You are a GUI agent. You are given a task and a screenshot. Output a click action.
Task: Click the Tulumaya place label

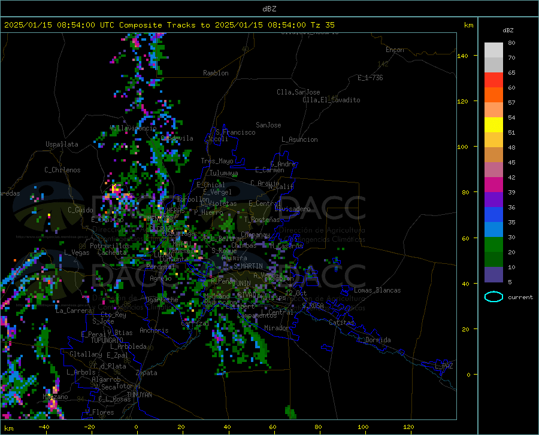coord(223,173)
